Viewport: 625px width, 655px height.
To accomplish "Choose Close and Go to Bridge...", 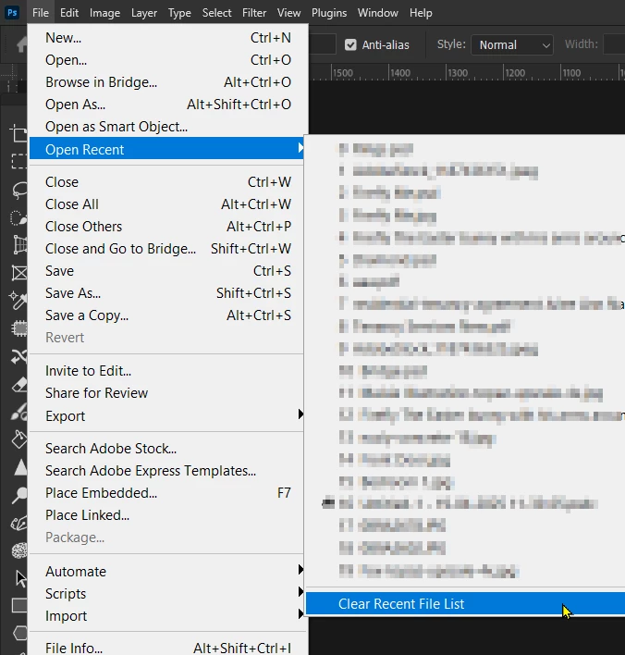I will click(167, 249).
